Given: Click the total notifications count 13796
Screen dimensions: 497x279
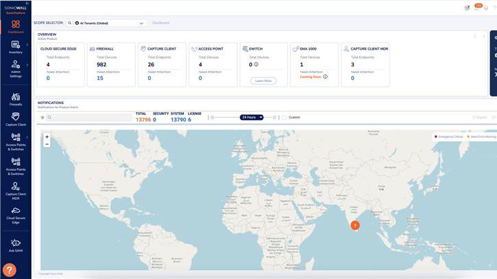Looking at the screenshot, I should point(143,120).
